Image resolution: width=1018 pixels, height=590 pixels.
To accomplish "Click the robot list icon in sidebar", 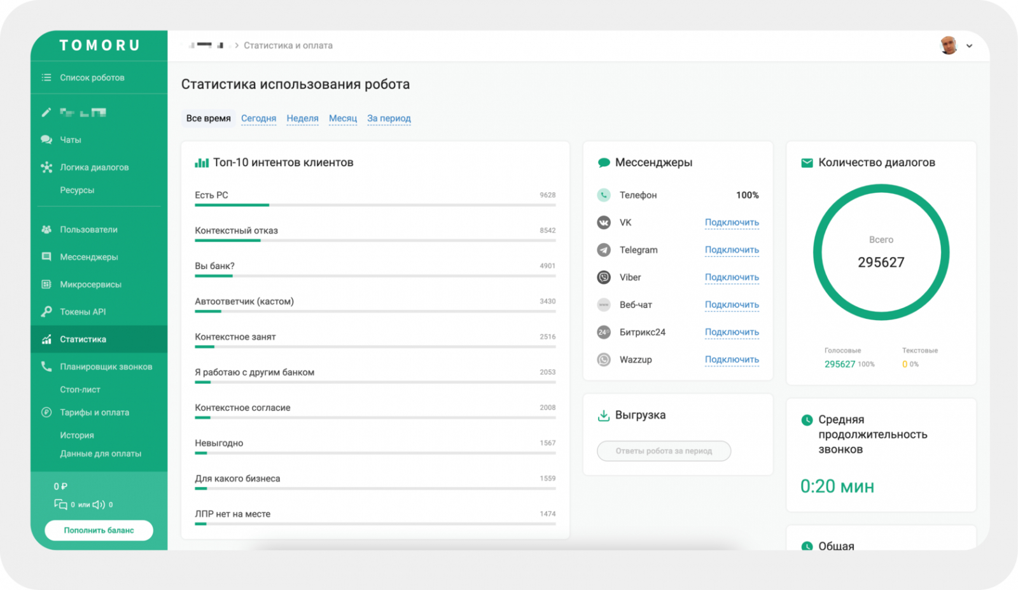I will click(46, 78).
